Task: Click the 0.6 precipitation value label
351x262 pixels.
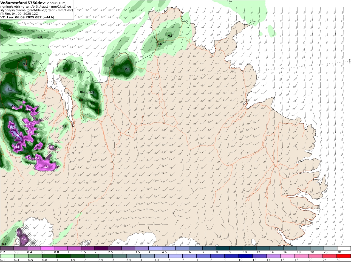Action: 160,44
